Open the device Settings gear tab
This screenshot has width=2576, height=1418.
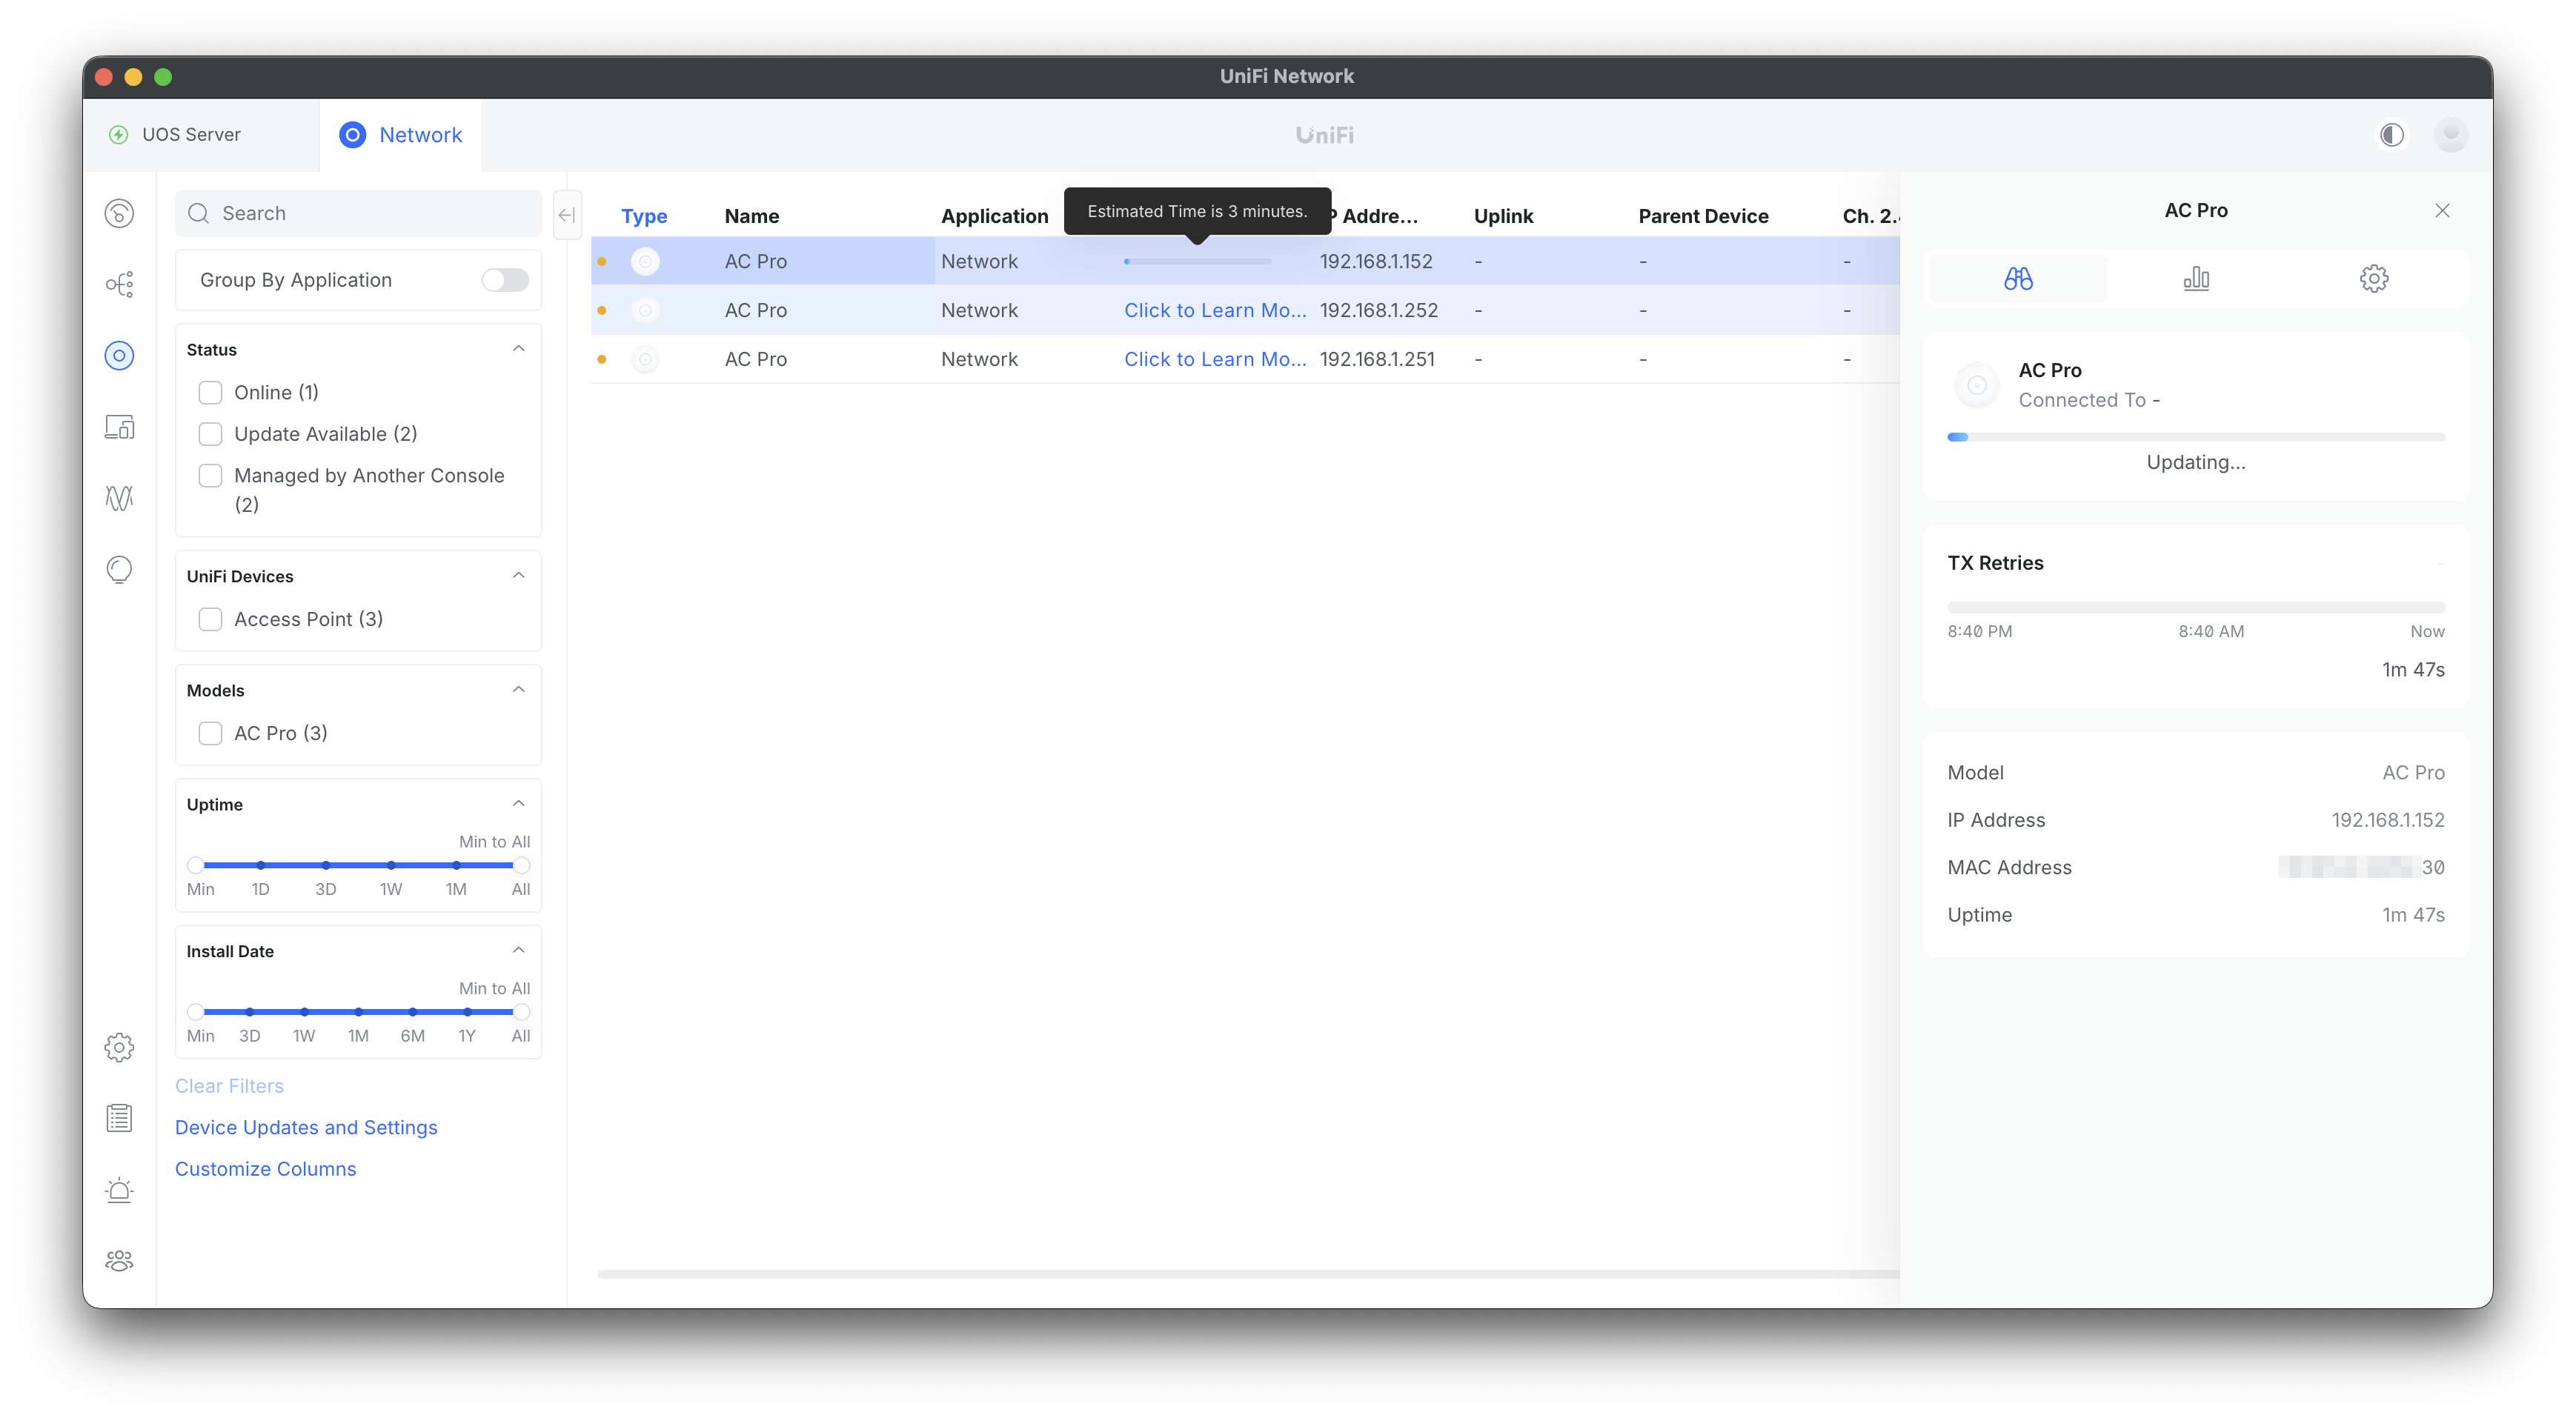[x=2373, y=278]
